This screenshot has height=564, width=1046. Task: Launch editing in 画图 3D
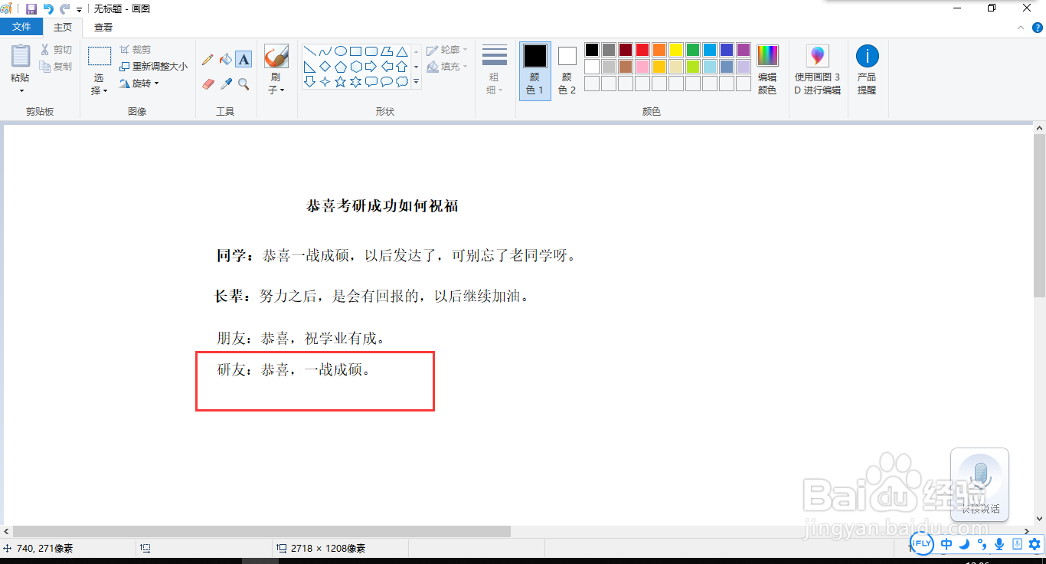(817, 69)
